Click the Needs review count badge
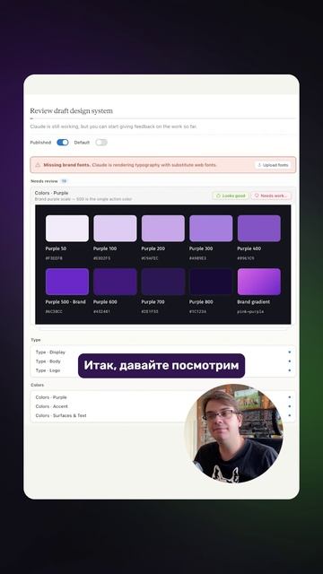 click(64, 181)
